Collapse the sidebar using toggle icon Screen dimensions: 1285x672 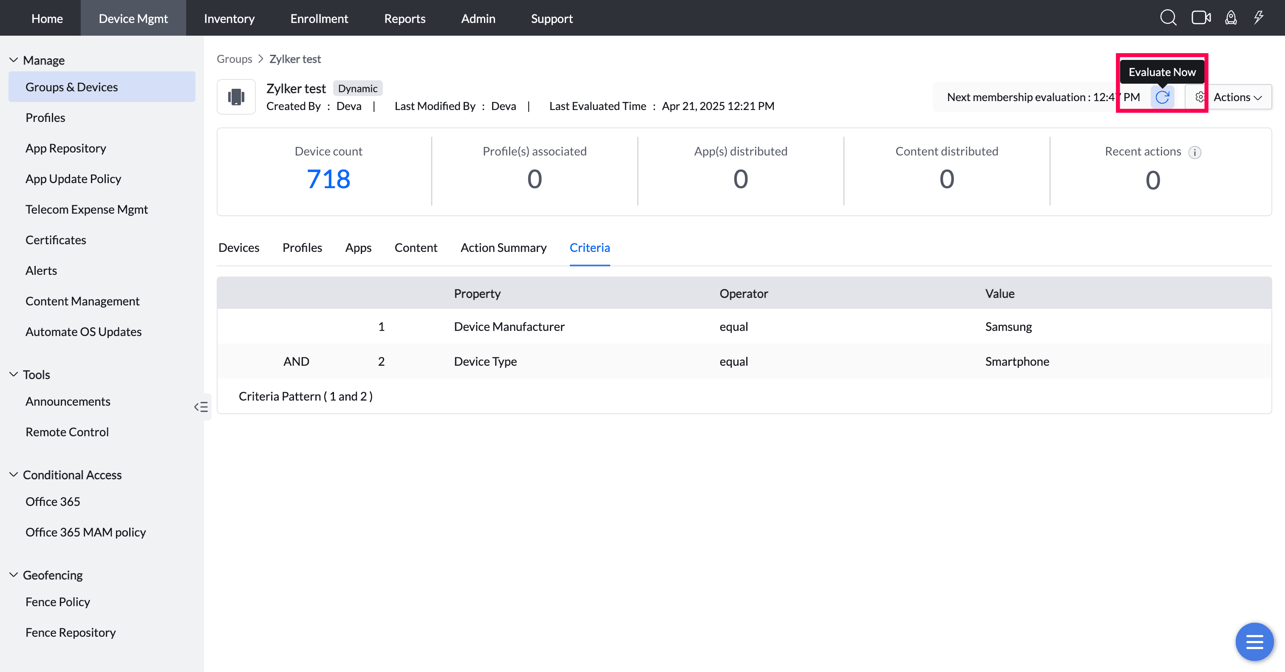pyautogui.click(x=201, y=407)
